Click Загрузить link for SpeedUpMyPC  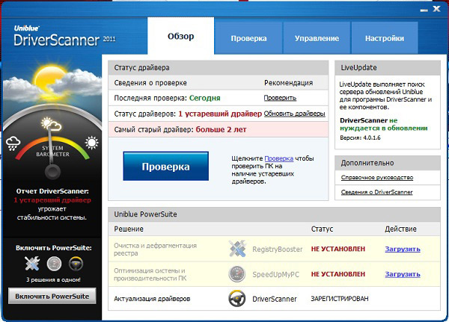(x=403, y=274)
